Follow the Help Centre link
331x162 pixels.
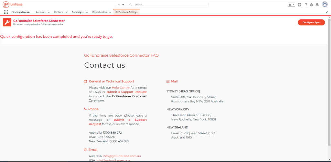pyautogui.click(x=121, y=88)
